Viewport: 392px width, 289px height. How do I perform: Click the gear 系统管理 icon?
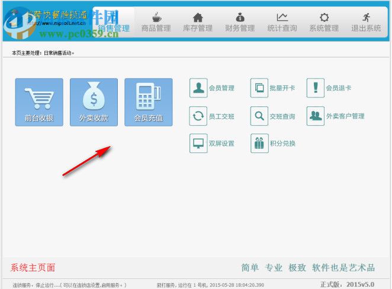(x=324, y=18)
